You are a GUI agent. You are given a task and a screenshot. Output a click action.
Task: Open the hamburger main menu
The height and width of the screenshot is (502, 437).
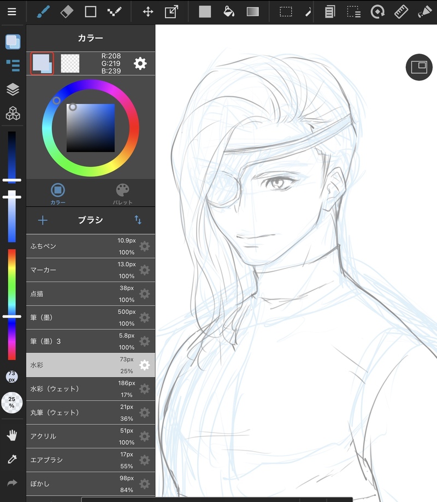tap(12, 12)
